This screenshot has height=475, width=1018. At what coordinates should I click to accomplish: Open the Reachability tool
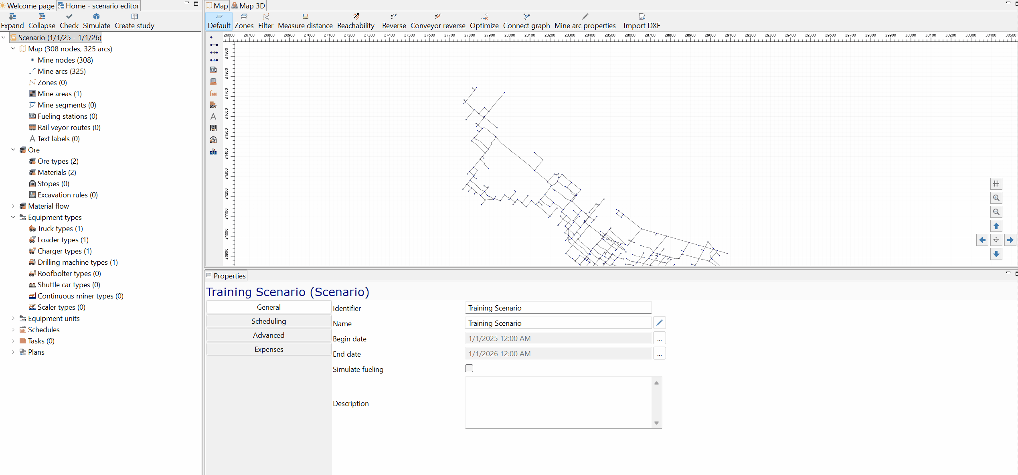click(356, 21)
